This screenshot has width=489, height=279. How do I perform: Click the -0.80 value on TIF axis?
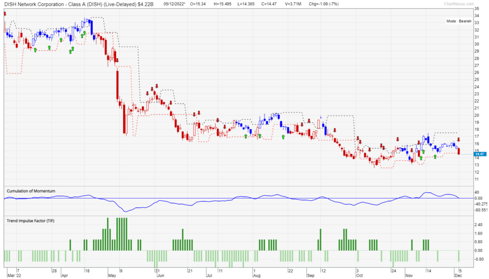coord(478,259)
